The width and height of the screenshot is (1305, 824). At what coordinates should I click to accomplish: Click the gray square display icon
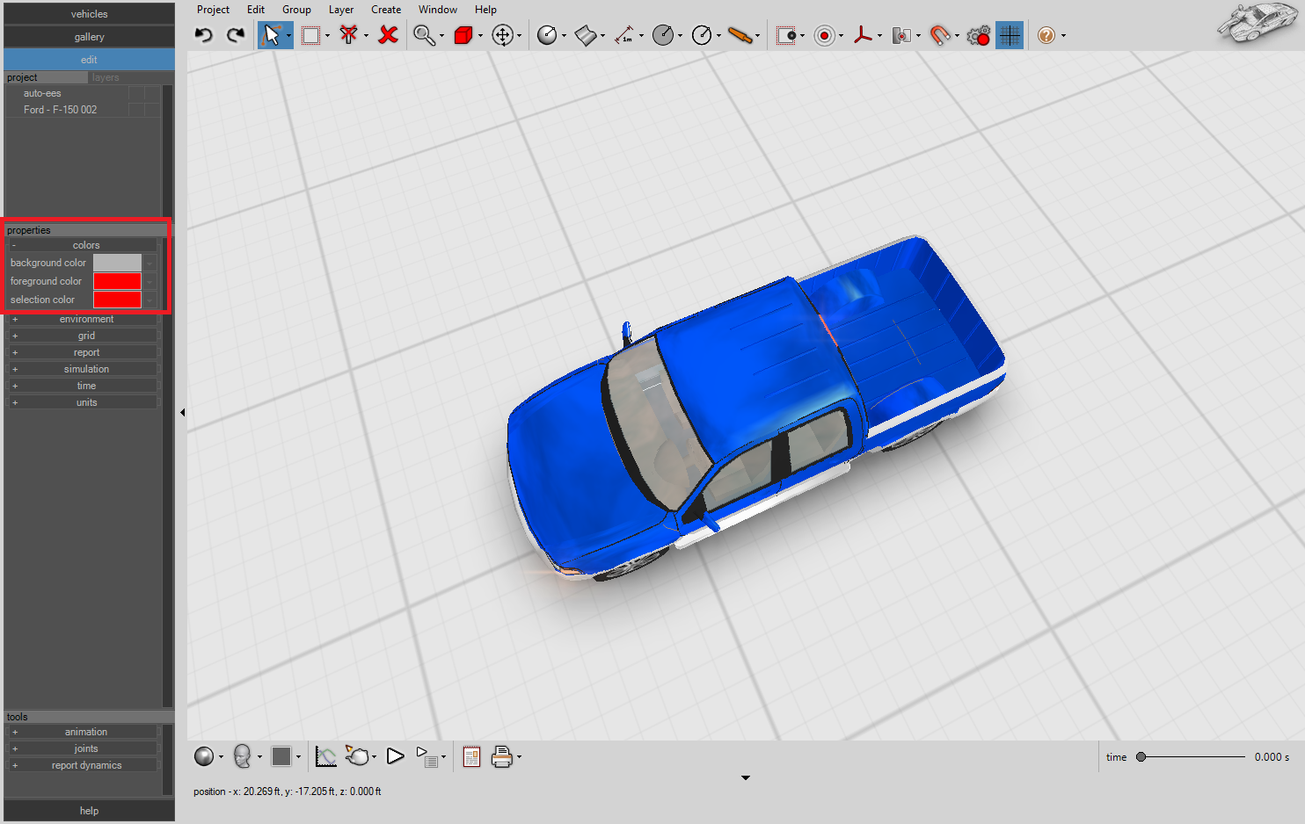tap(281, 756)
